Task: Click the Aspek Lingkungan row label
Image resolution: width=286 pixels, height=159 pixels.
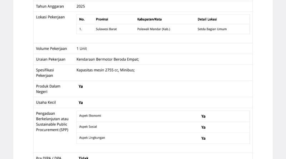Action: click(92, 138)
